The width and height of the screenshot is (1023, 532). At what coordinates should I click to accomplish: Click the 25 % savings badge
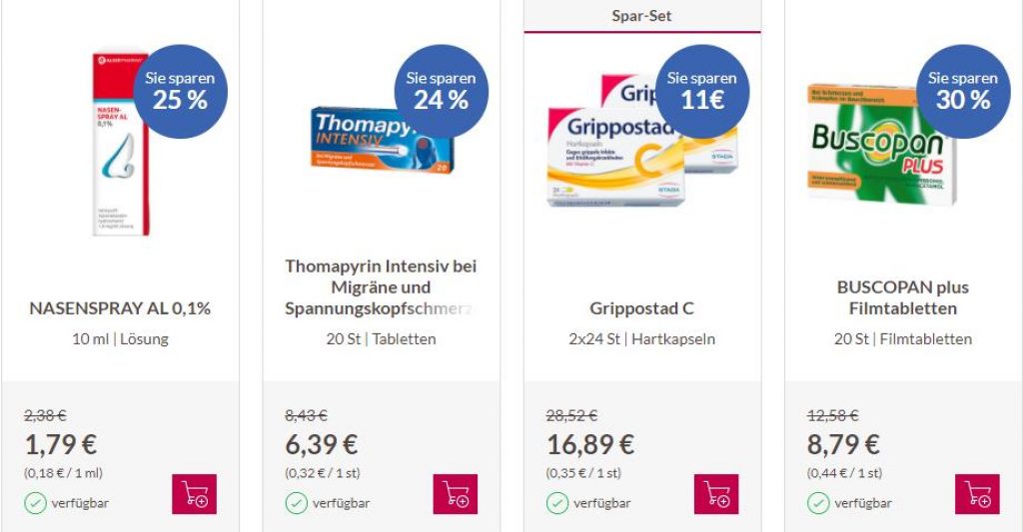(180, 91)
